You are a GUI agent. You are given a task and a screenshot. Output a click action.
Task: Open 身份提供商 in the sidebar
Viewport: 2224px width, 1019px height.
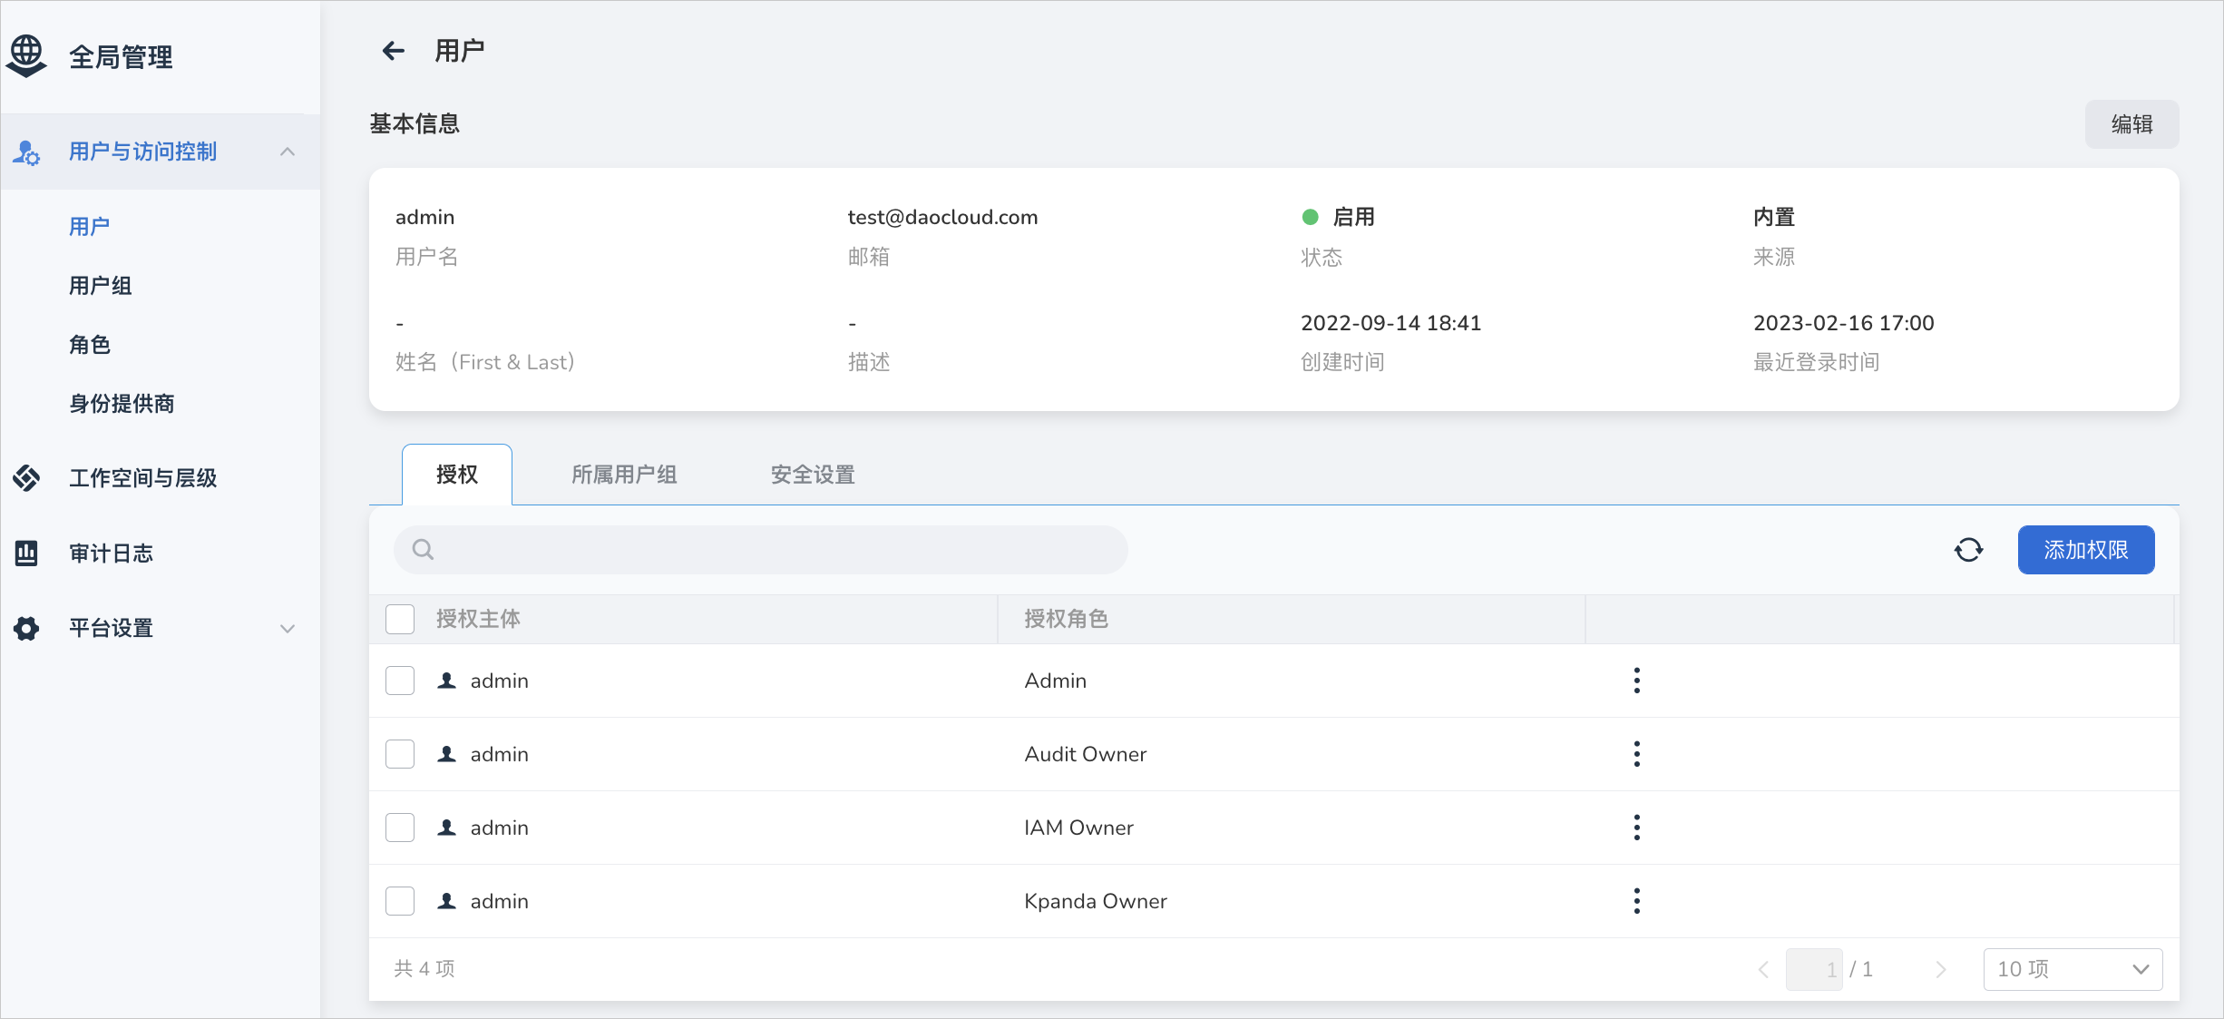(122, 404)
